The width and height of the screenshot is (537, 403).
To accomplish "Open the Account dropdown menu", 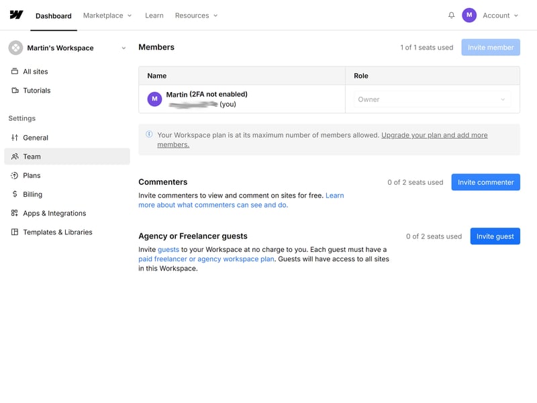I will coord(501,15).
